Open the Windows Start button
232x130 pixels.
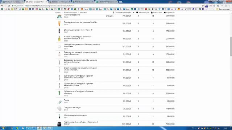pyautogui.click(x=3, y=128)
